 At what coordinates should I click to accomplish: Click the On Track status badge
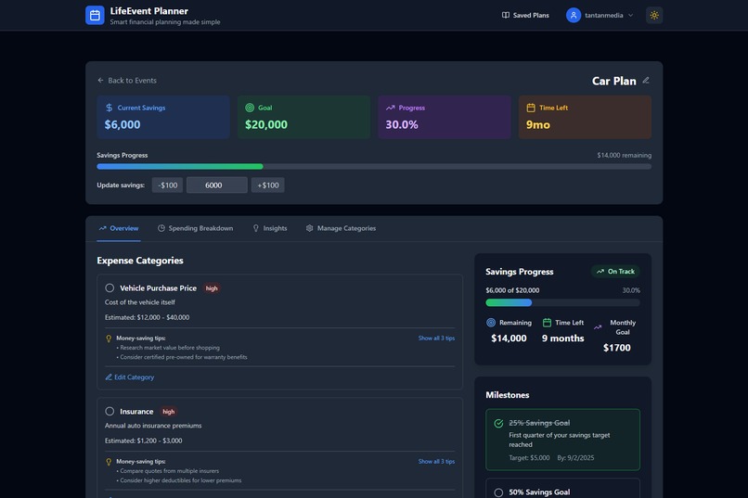point(615,271)
